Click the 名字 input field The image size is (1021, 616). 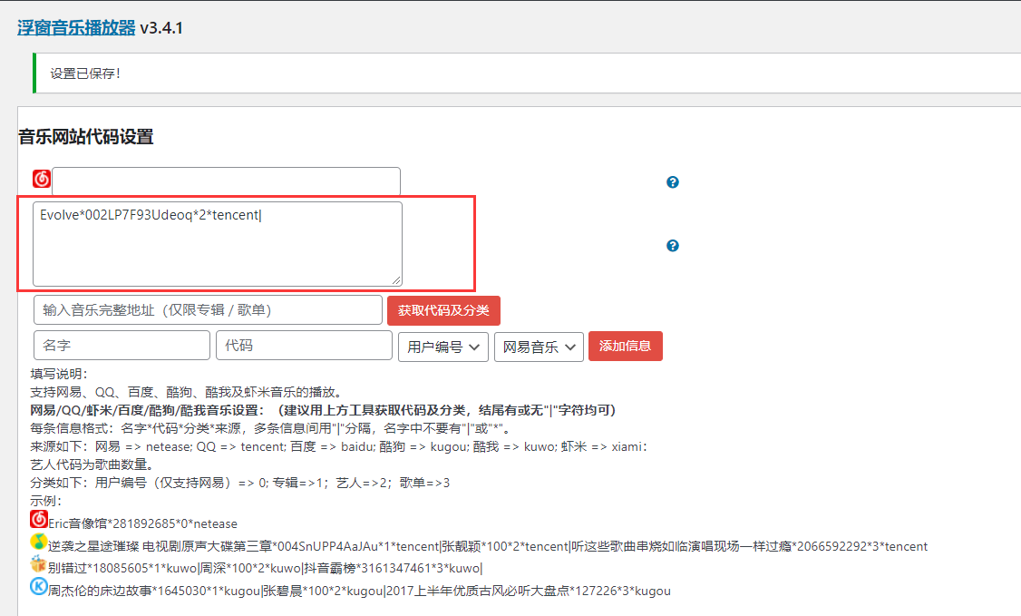(122, 346)
